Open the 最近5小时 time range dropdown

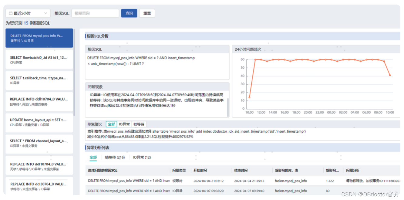28,13
